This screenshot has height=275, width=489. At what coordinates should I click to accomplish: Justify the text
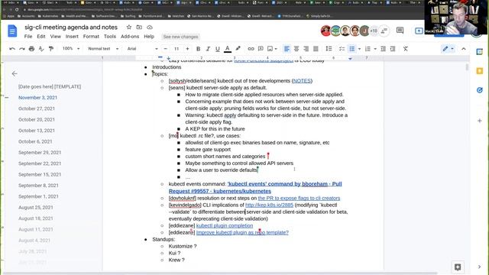pos(316,49)
